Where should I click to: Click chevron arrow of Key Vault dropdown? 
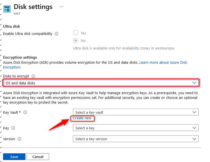click(194, 112)
